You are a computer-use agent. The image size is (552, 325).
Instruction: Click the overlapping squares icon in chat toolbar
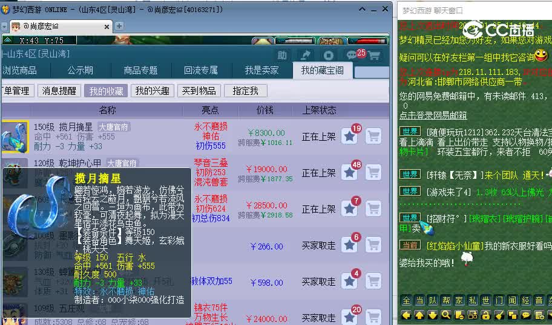click(512, 315)
